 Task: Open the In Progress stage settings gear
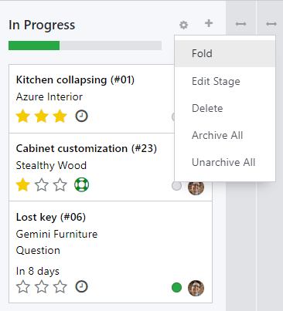pyautogui.click(x=183, y=25)
